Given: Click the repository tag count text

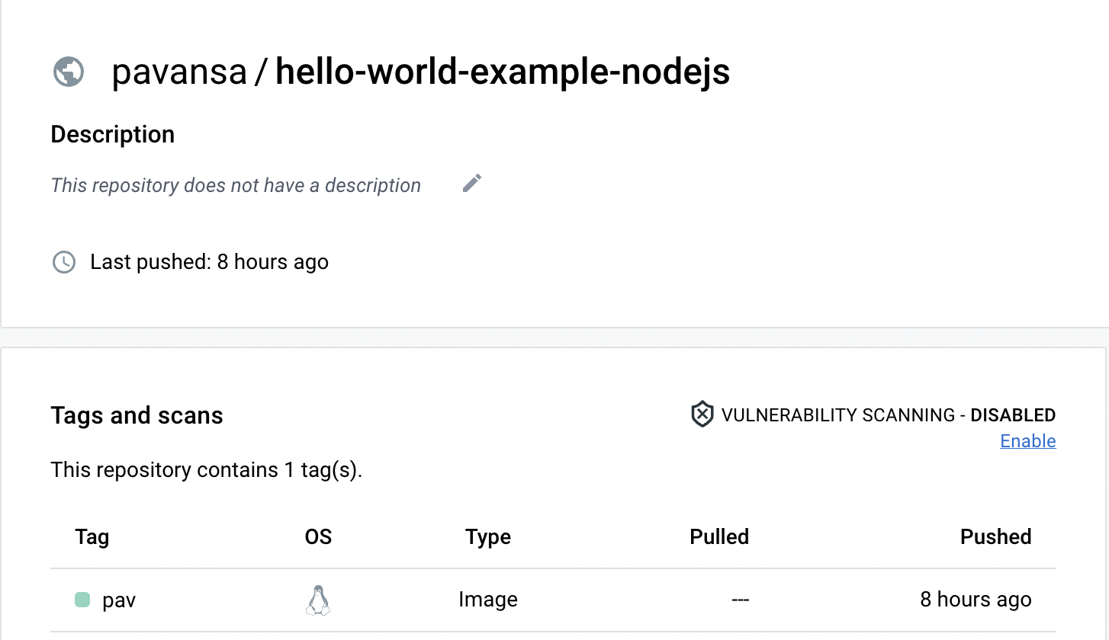Looking at the screenshot, I should 206,470.
